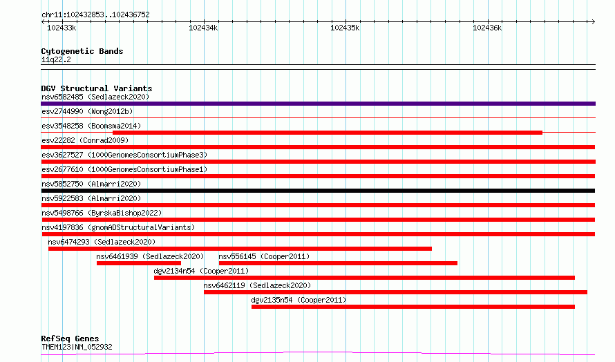This screenshot has height=362, width=615.
Task: Click the Cytogenetic Bands track heading
Action: 82,51
